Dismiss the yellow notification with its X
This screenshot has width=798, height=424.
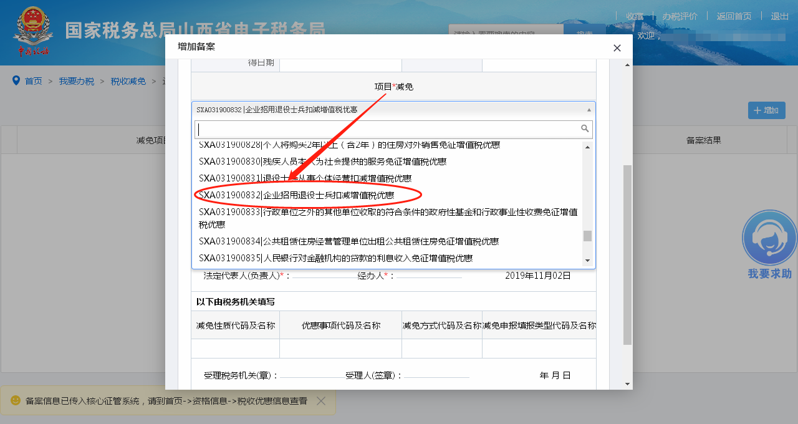pos(321,401)
